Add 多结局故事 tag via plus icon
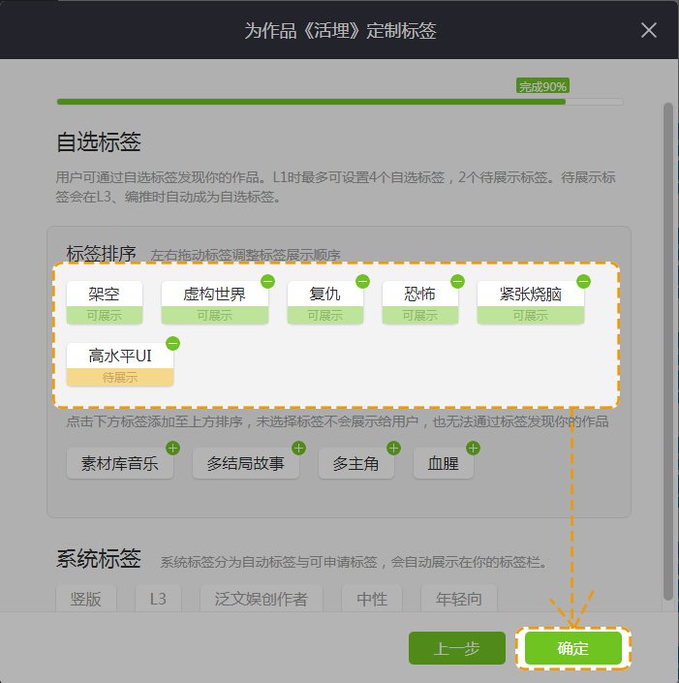This screenshot has width=679, height=683. pos(298,449)
